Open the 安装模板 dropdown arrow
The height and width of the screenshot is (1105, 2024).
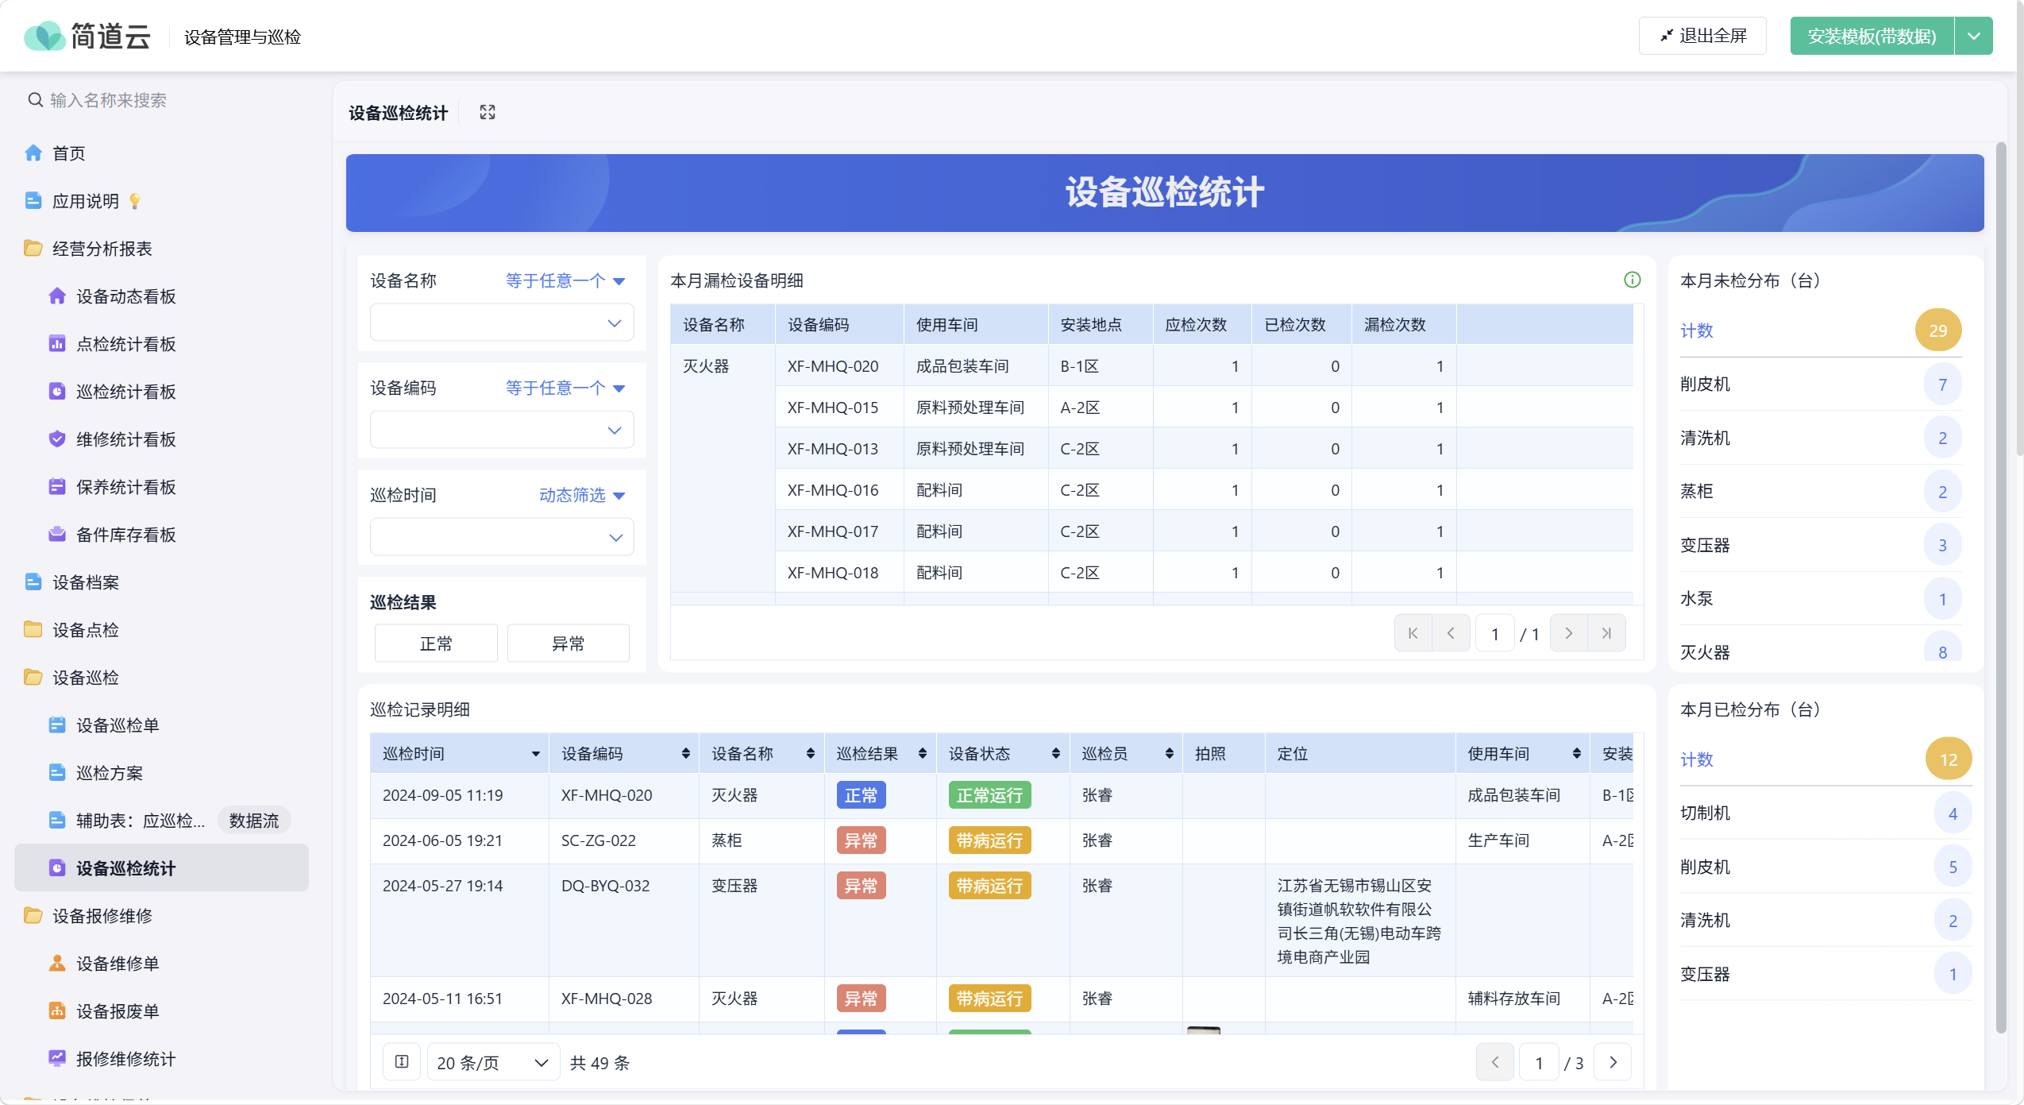coord(1973,36)
